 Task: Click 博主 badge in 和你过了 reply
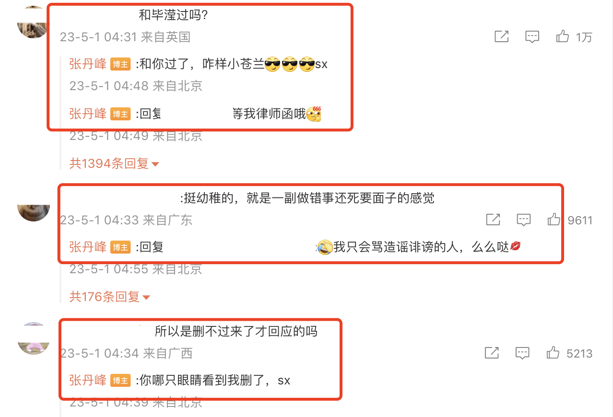pos(120,64)
